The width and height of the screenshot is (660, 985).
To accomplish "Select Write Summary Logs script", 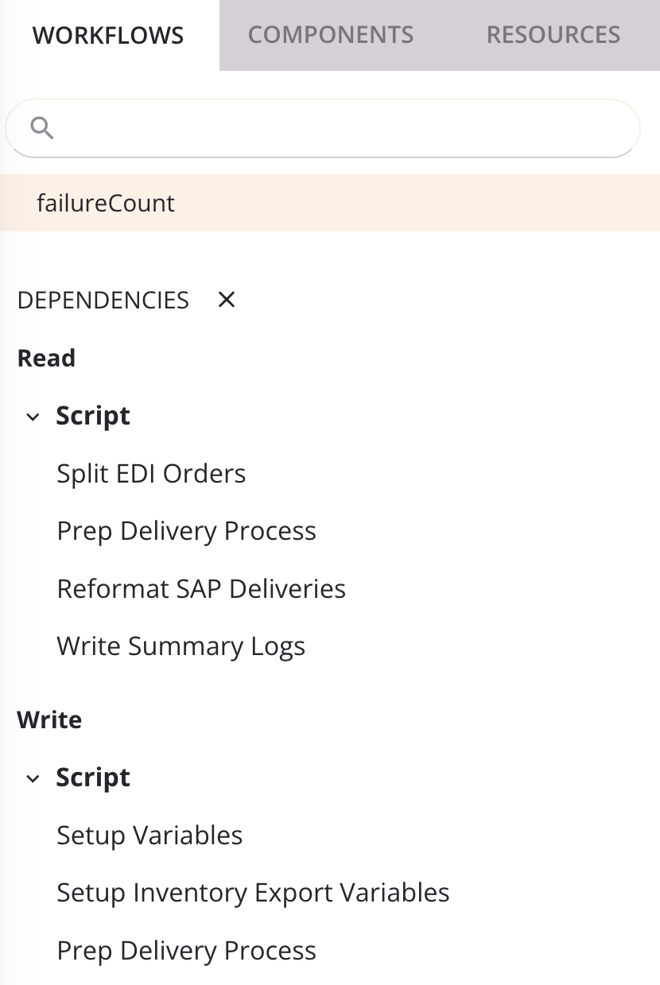I will point(181,646).
